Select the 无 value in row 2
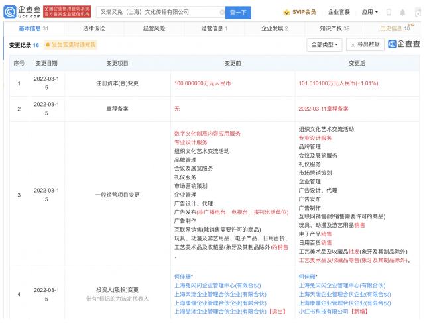 177,109
